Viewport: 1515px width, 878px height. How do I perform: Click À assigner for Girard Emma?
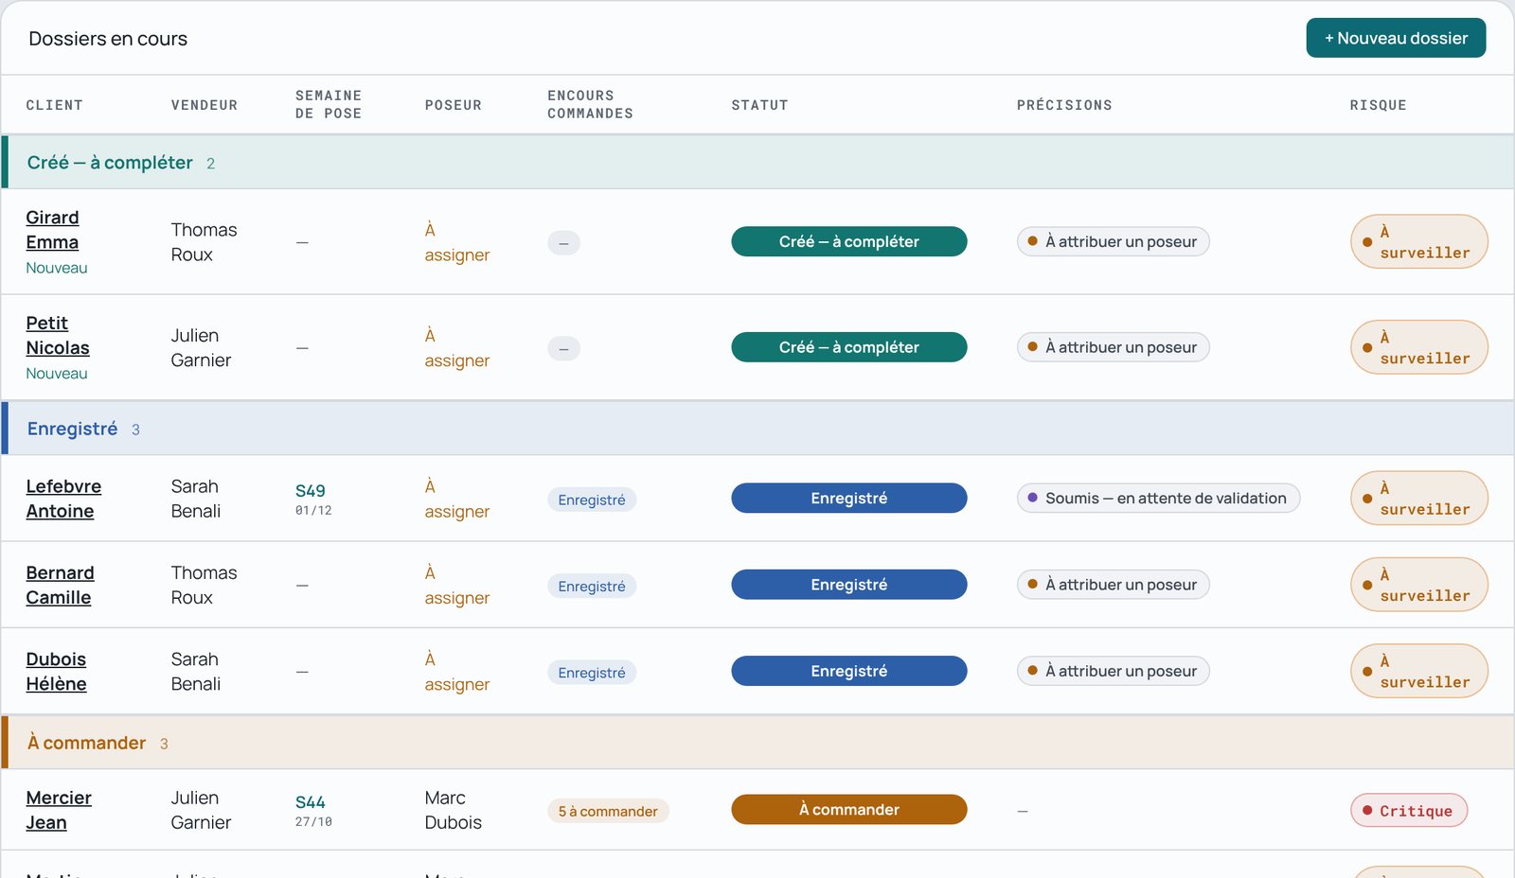pos(456,242)
